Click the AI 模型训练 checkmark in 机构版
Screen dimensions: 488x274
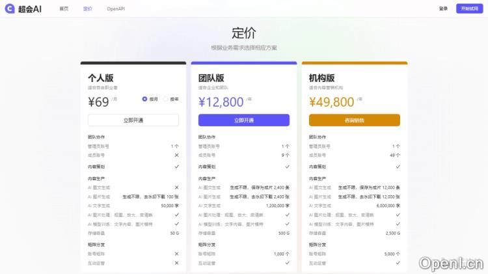398,223
